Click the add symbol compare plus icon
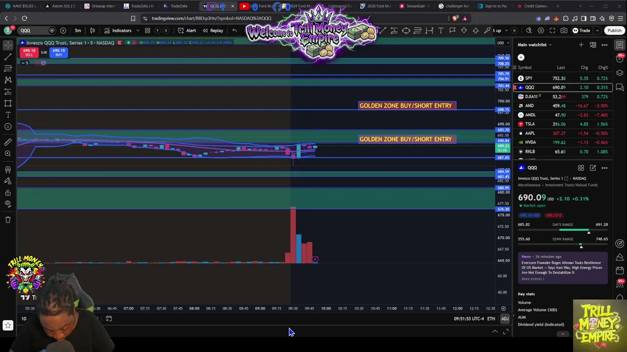 pos(63,30)
